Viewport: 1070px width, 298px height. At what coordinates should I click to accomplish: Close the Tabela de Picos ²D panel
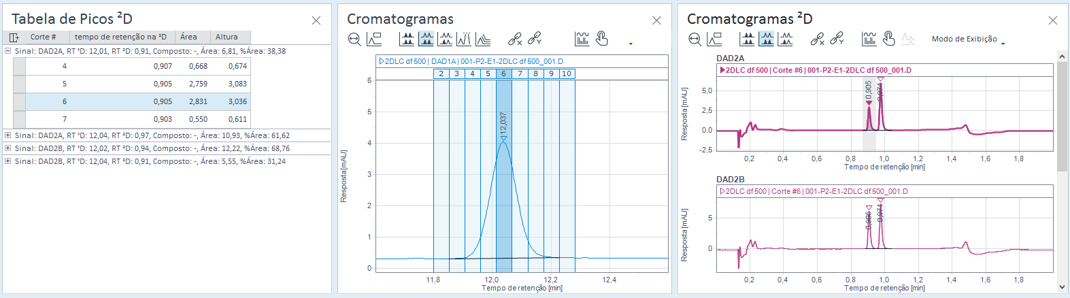coord(316,20)
